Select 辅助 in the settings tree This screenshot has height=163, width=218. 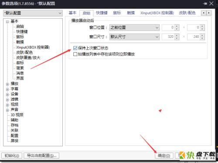pos(14,120)
